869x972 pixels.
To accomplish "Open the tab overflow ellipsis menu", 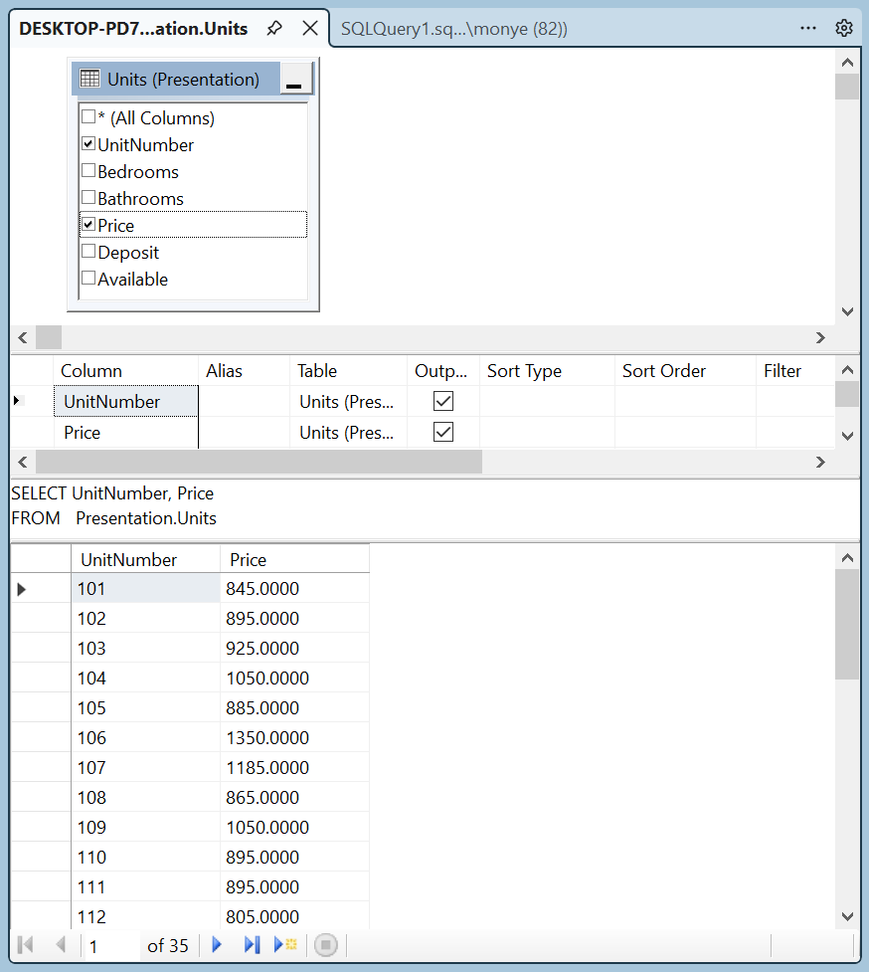I will pyautogui.click(x=807, y=28).
